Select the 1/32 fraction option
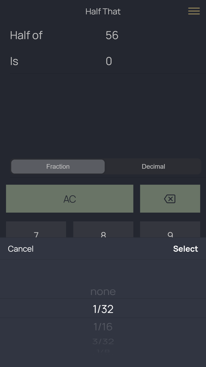Image resolution: width=206 pixels, height=367 pixels. pos(103,309)
